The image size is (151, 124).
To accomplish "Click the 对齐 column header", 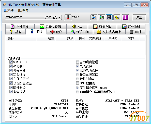I will [x=131, y=38].
